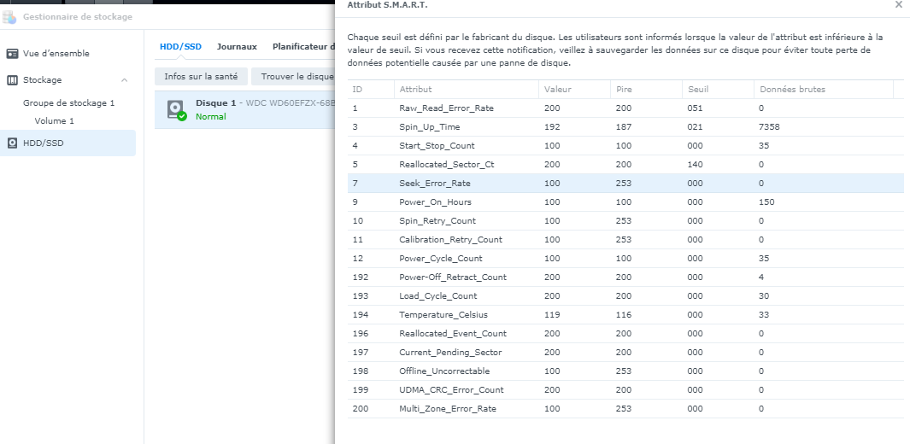
Task: Click Valeur cell 192
Action: pyautogui.click(x=553, y=127)
